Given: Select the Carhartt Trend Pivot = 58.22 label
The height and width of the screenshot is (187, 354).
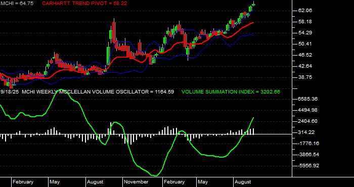Looking at the screenshot, I should point(84,4).
